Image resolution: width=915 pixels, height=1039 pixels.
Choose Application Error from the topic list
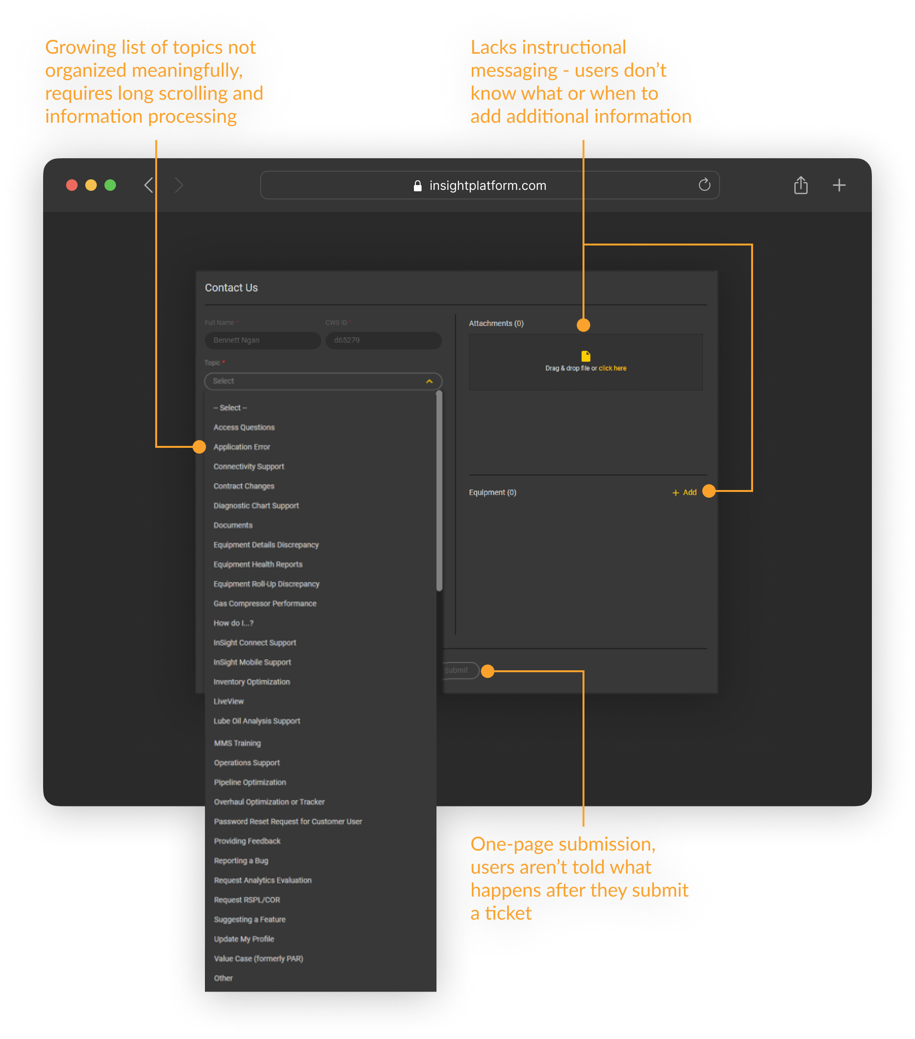tap(242, 447)
